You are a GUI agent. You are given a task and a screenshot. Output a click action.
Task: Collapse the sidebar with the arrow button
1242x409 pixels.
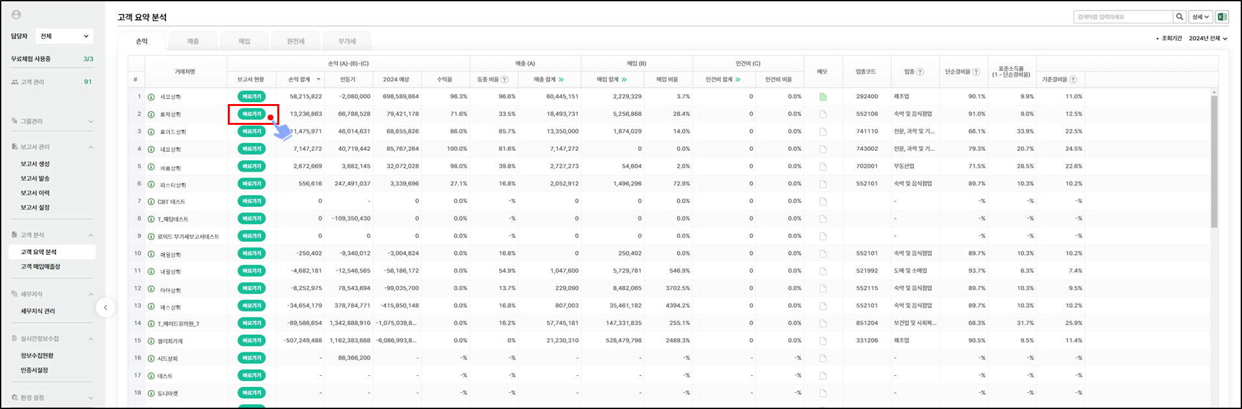105,308
